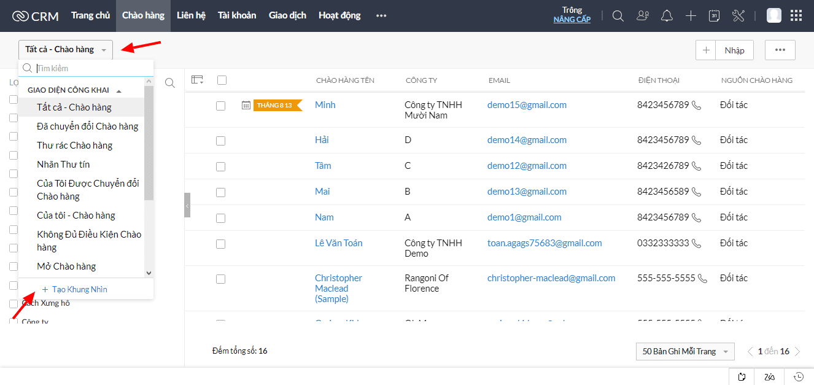Collapse the 'GIAO DIỆN CÔNG KHAI' section

[x=119, y=90]
